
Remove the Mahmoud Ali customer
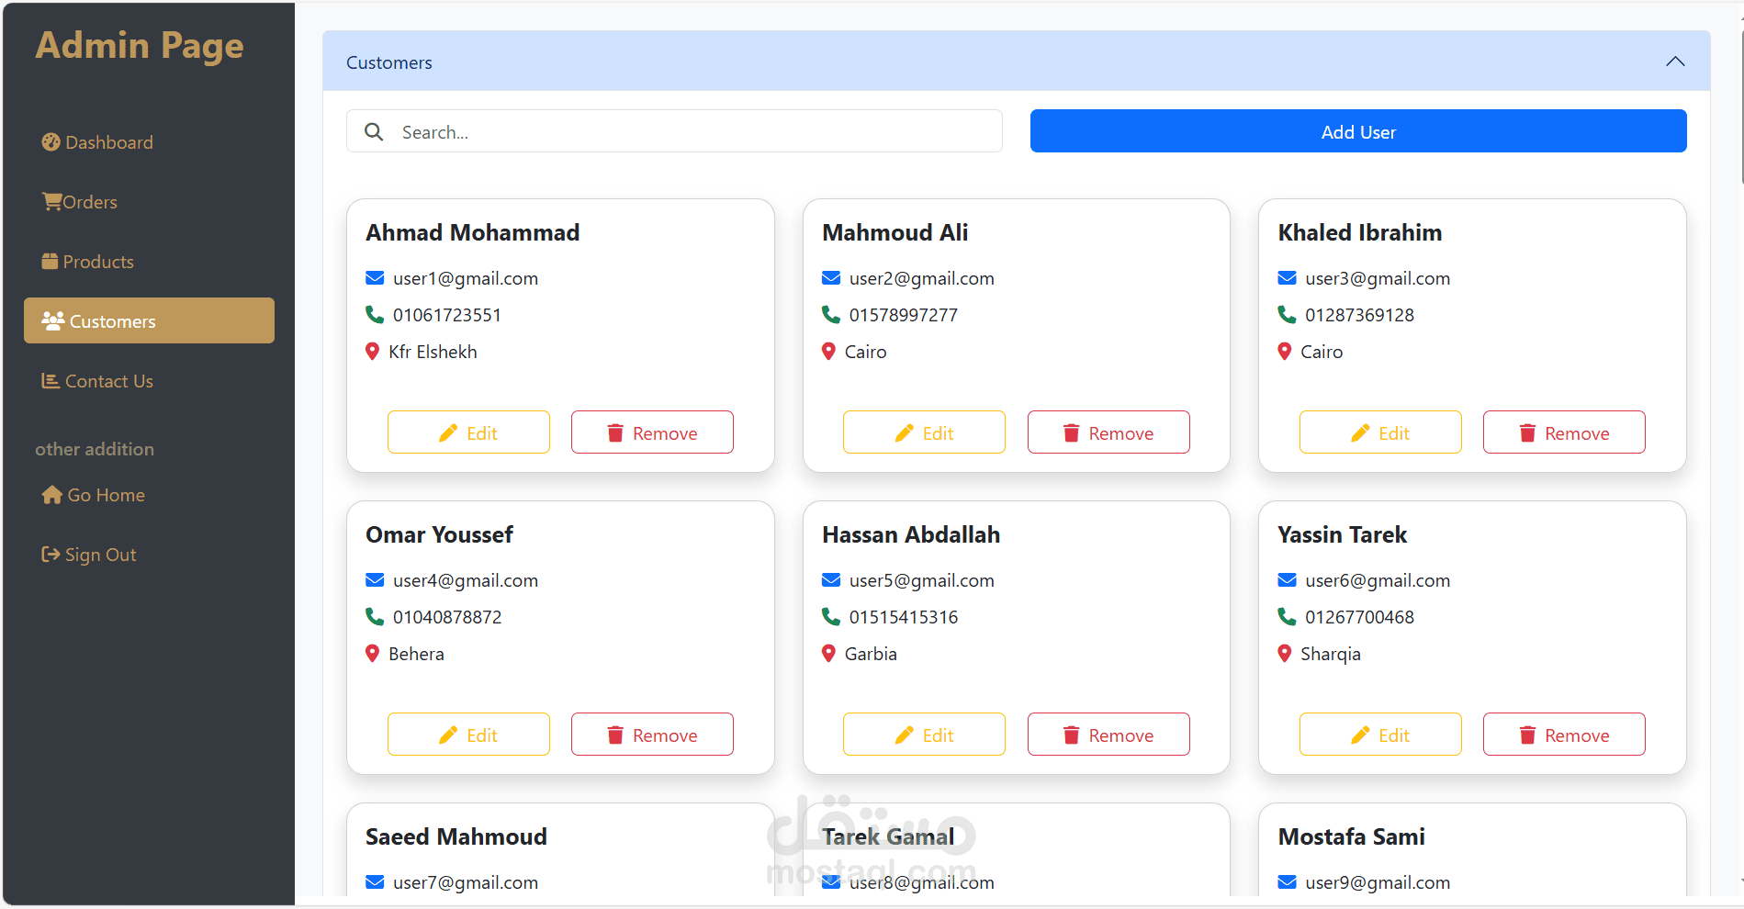pos(1108,432)
